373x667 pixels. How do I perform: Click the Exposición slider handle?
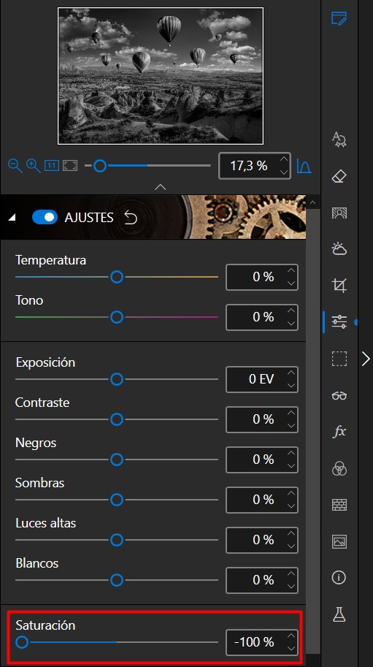(x=117, y=379)
